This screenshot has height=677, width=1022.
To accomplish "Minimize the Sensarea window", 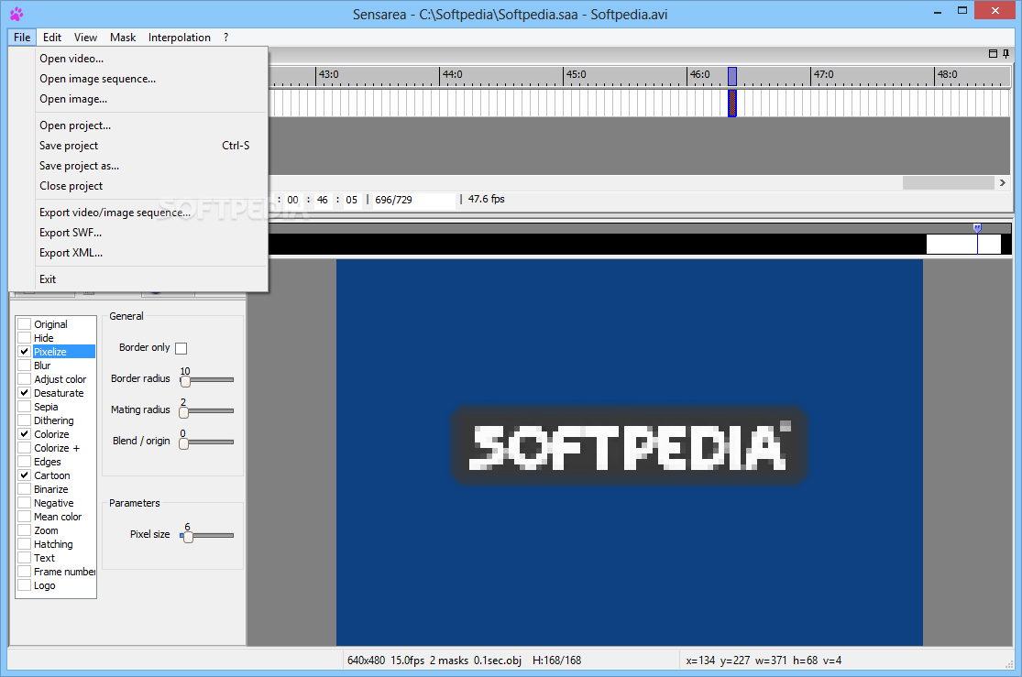I will 938,12.
